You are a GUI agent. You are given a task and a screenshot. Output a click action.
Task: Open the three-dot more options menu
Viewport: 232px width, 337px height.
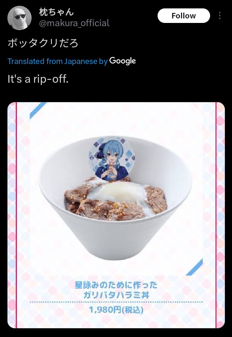pyautogui.click(x=219, y=16)
